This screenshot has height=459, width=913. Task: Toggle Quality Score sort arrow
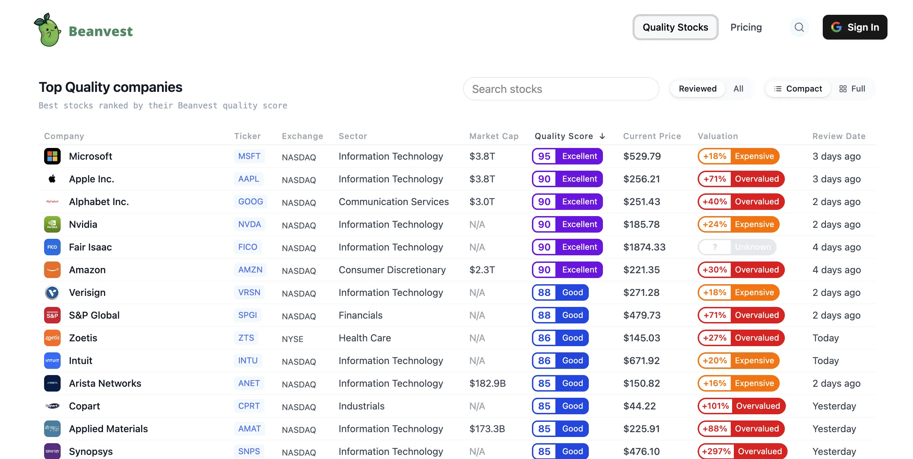602,136
